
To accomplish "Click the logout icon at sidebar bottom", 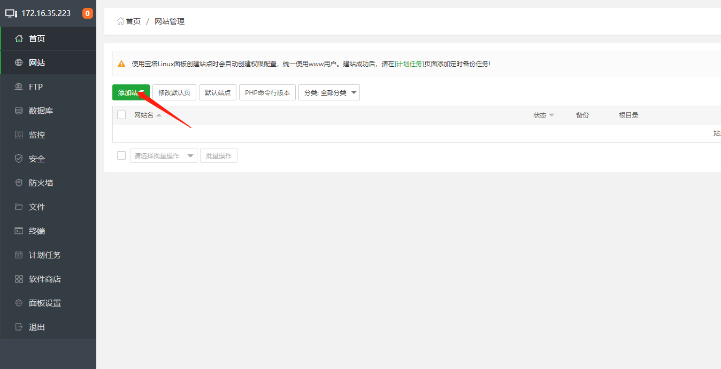I will (x=19, y=327).
